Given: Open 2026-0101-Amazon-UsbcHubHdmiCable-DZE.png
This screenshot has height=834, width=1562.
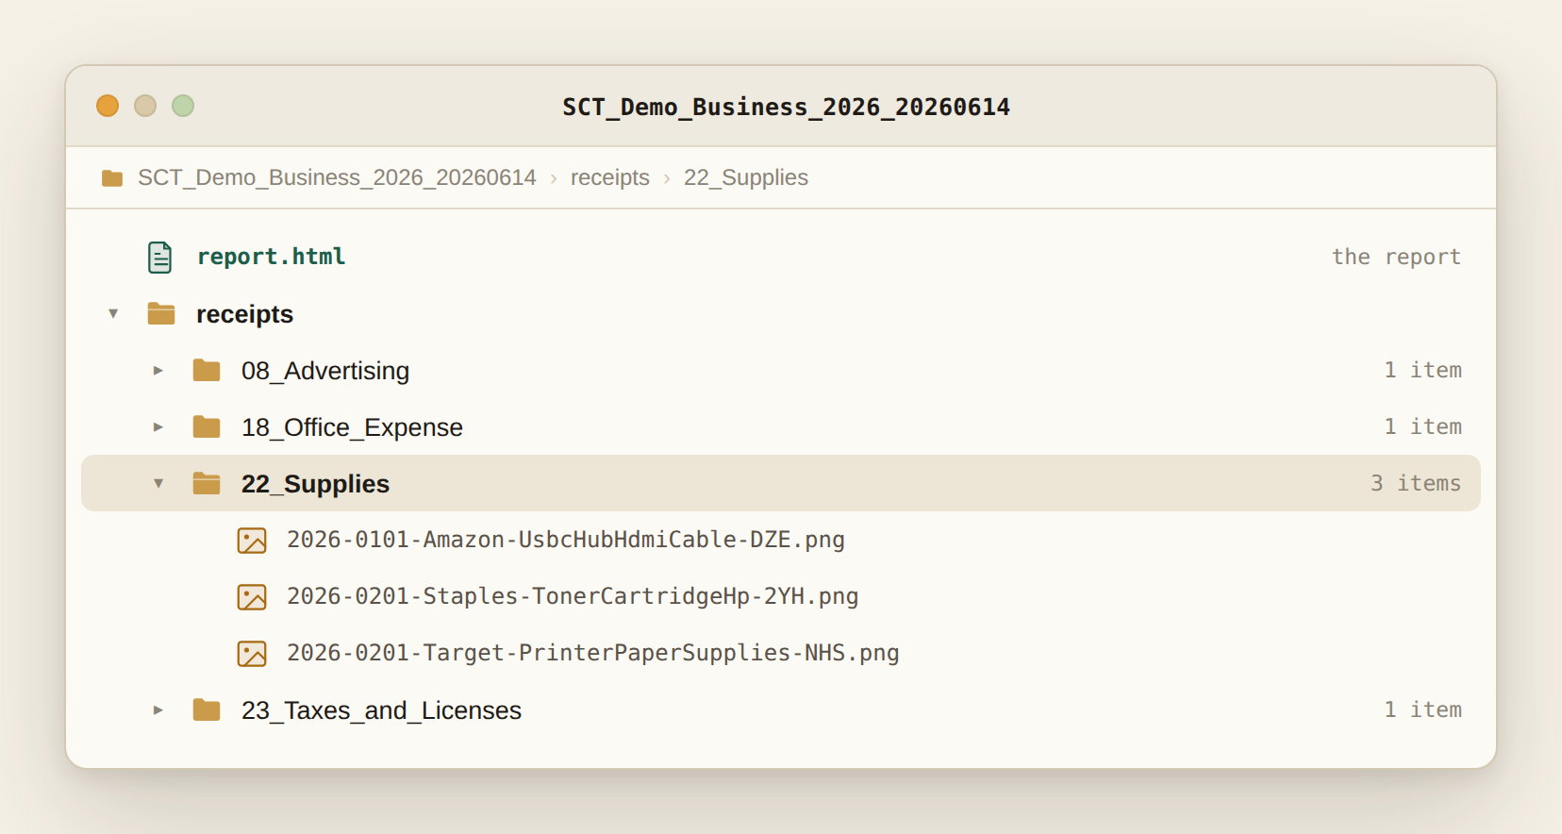Looking at the screenshot, I should tap(566, 540).
